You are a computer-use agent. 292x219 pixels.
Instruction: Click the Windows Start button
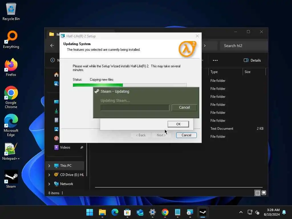point(90,212)
